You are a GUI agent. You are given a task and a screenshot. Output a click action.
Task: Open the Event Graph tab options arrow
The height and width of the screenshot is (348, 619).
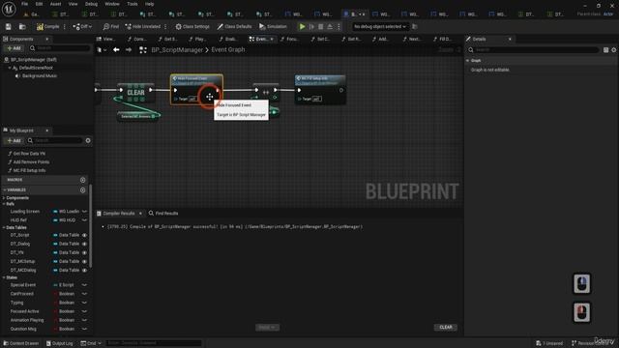(x=272, y=39)
